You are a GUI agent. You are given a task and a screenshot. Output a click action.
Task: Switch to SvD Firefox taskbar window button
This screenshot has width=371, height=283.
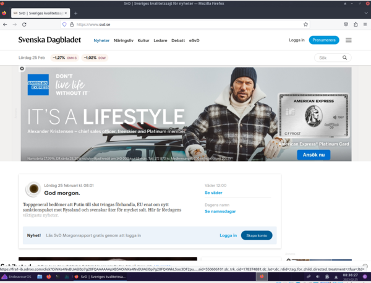pos(100,276)
